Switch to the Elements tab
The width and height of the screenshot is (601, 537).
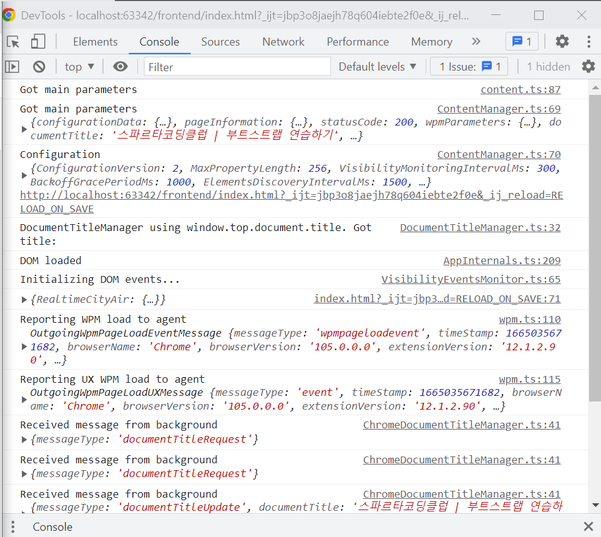95,42
